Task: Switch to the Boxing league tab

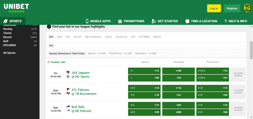Action: [157, 37]
